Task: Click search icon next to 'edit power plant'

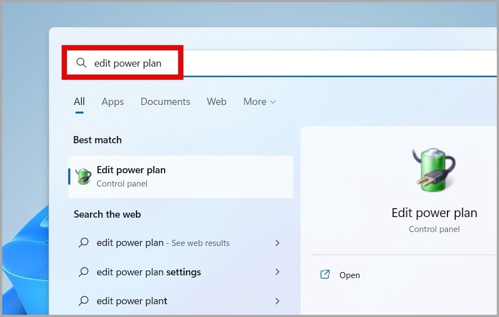Action: point(83,301)
